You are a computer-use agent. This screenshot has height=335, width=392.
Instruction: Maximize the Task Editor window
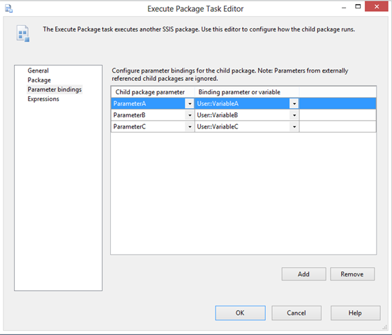point(358,7)
